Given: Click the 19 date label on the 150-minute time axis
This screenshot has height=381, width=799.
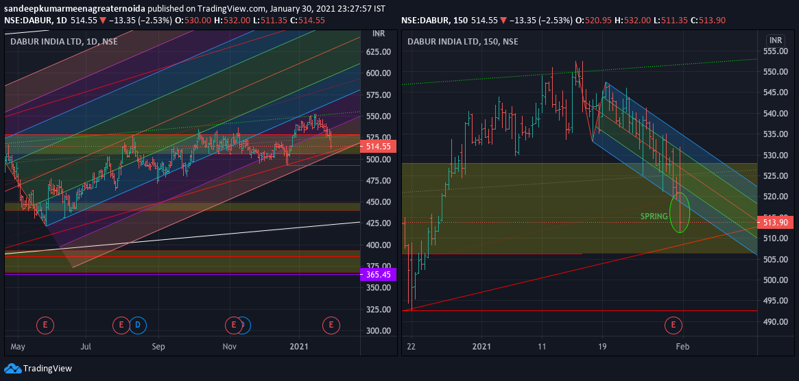Looking at the screenshot, I should pos(602,346).
